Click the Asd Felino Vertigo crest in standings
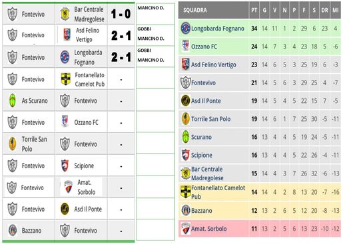 (185, 64)
